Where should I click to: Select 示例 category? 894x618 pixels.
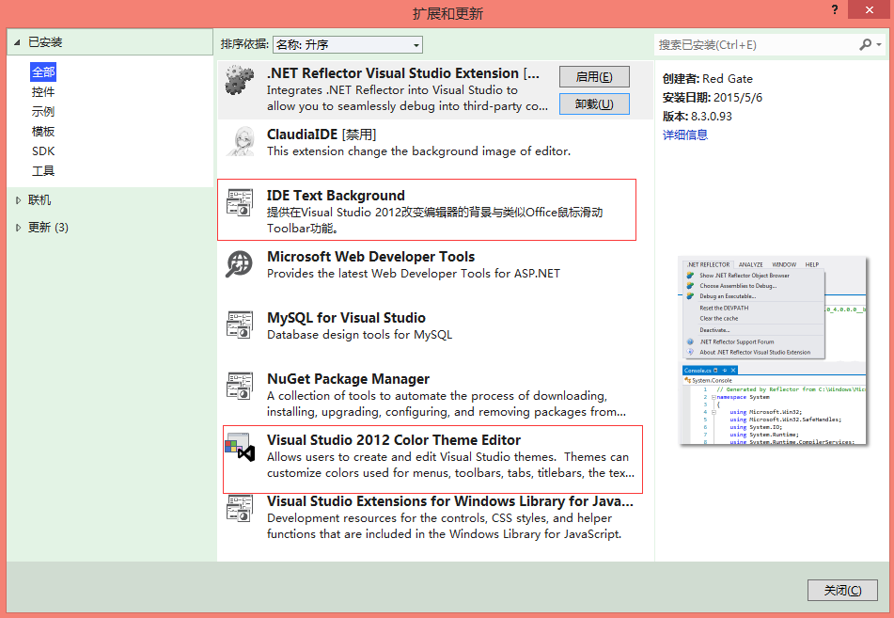point(43,112)
